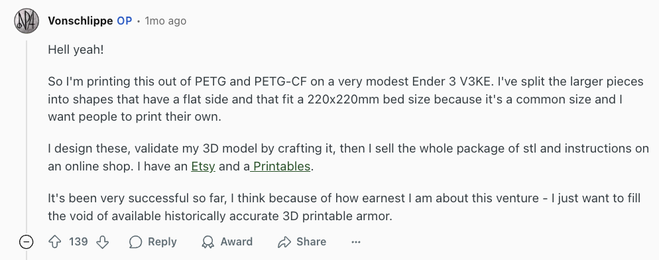Click the vertical thread line beside the comment
The image size is (659, 260).
pos(27,135)
